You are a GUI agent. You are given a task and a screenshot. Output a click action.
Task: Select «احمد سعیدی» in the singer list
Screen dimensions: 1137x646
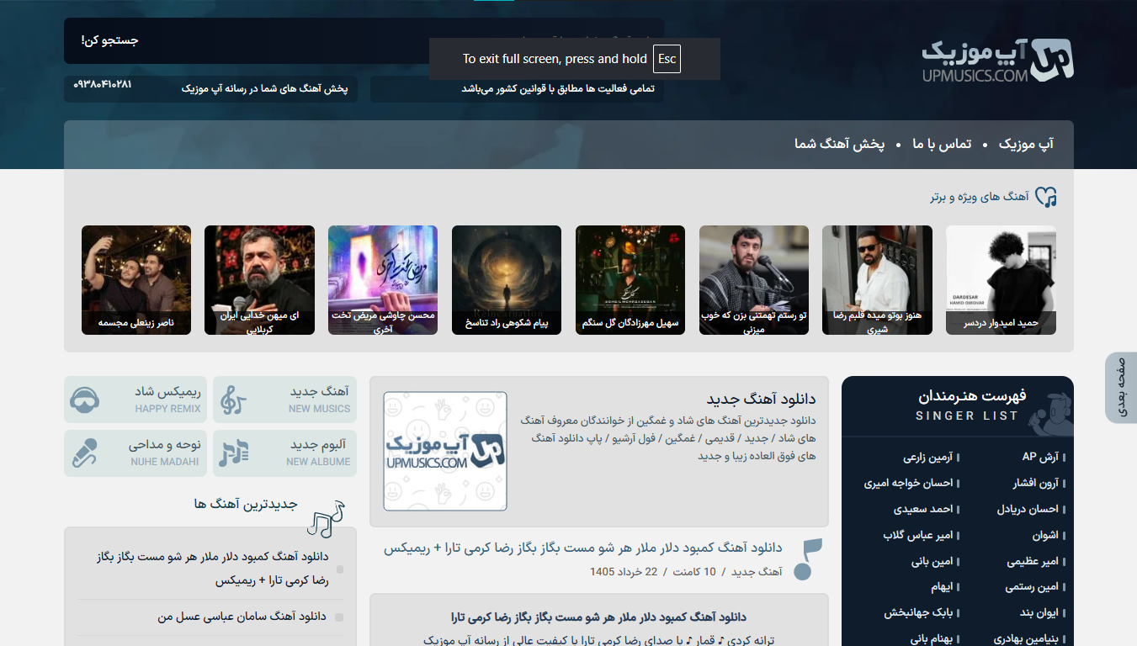(x=923, y=509)
